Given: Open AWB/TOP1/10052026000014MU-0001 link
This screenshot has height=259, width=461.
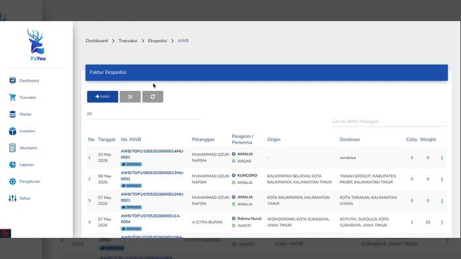Looking at the screenshot, I should tap(153, 154).
